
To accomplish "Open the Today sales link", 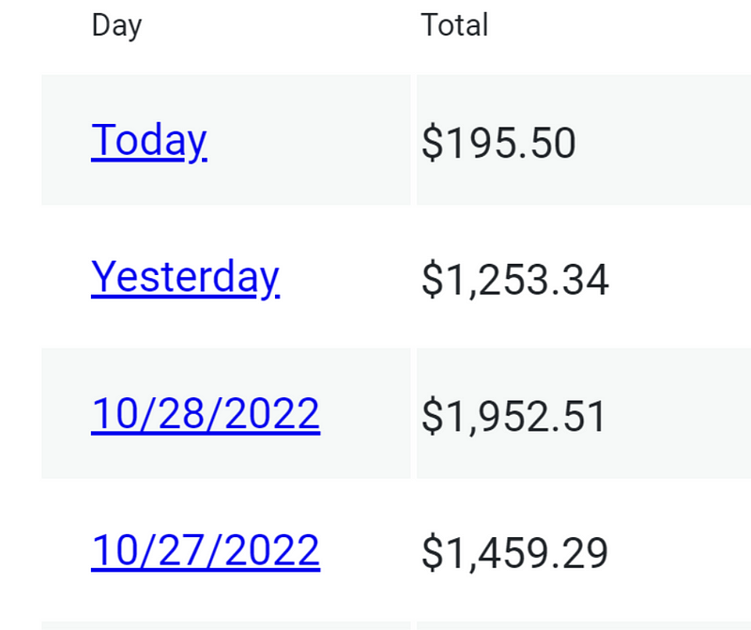I will [149, 141].
